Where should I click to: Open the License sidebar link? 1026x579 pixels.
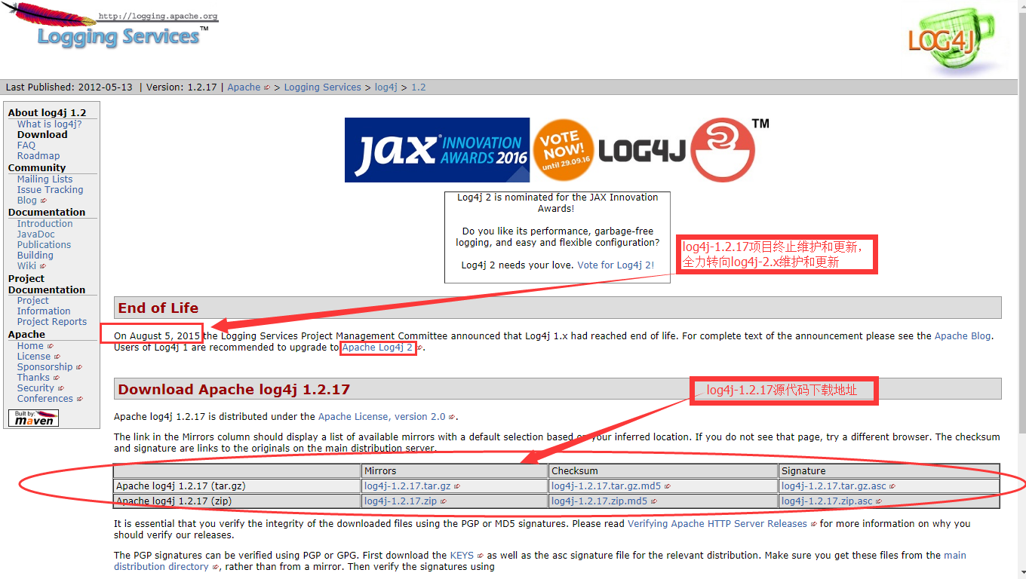34,357
